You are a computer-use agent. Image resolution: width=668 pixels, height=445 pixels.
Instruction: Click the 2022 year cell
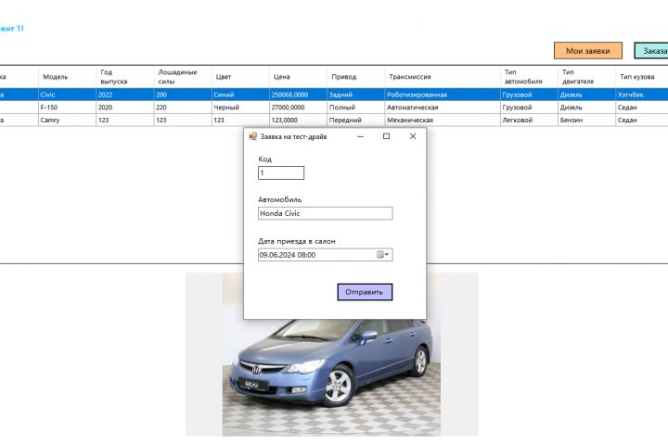125,95
